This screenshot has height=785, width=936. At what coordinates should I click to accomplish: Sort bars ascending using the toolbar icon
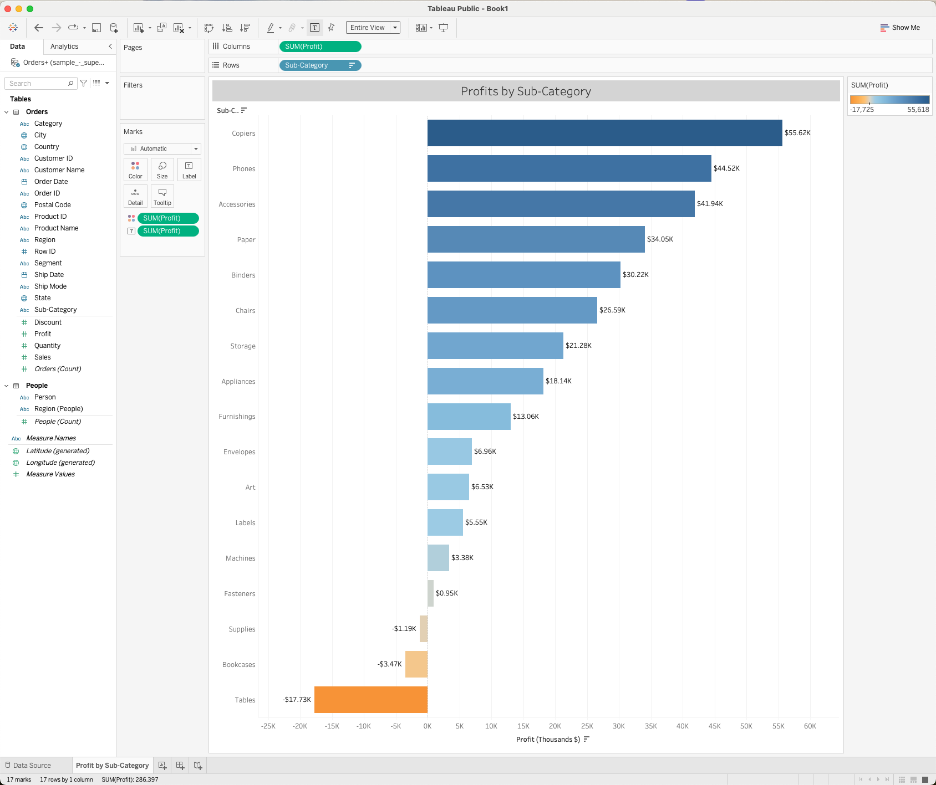(x=227, y=28)
